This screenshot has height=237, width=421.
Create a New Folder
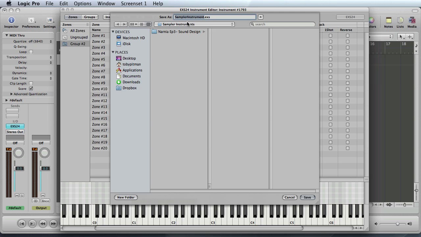coord(126,197)
